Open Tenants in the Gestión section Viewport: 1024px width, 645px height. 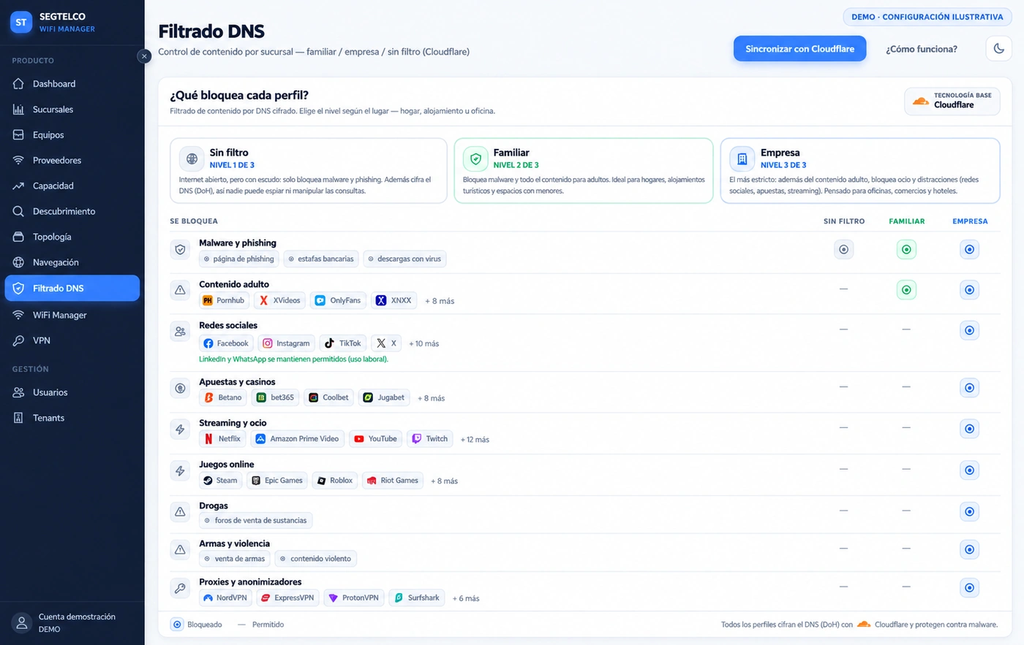click(x=72, y=418)
